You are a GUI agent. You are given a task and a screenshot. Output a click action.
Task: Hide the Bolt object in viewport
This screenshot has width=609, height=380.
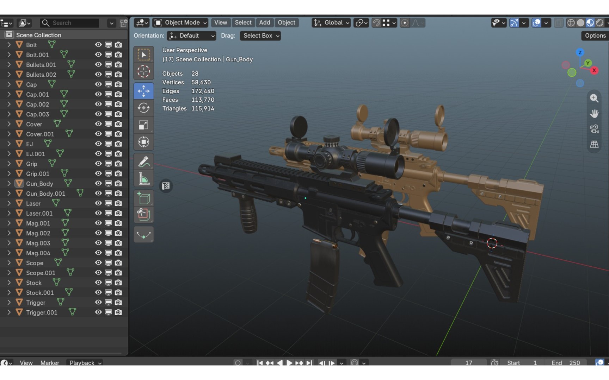(x=98, y=45)
